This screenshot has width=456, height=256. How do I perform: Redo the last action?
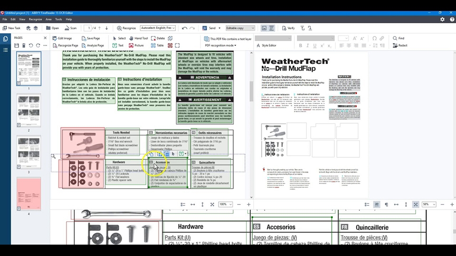[192, 28]
